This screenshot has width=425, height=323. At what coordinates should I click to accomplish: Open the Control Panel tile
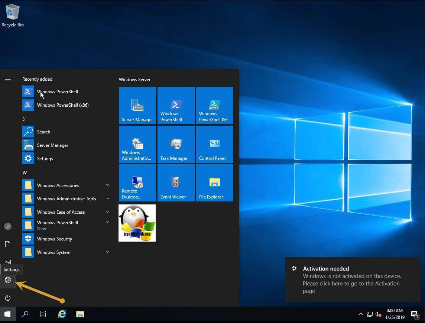pos(214,144)
